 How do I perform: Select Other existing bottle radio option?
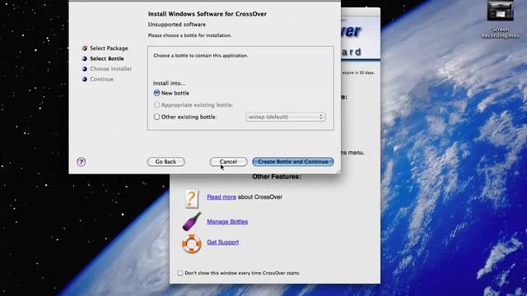click(156, 117)
